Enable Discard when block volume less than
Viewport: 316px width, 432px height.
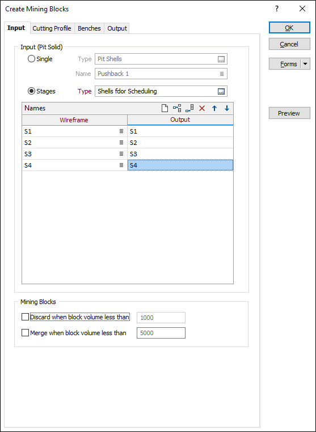coord(25,317)
